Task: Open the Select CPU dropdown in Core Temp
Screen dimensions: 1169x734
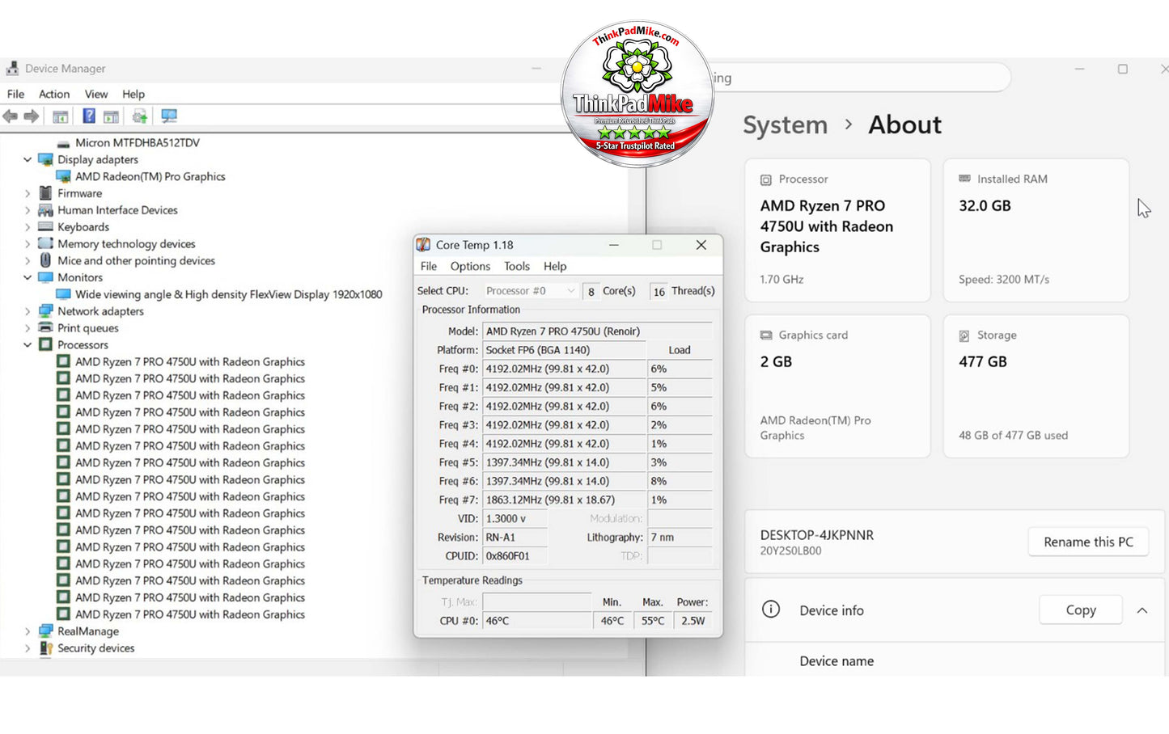Action: coord(531,291)
